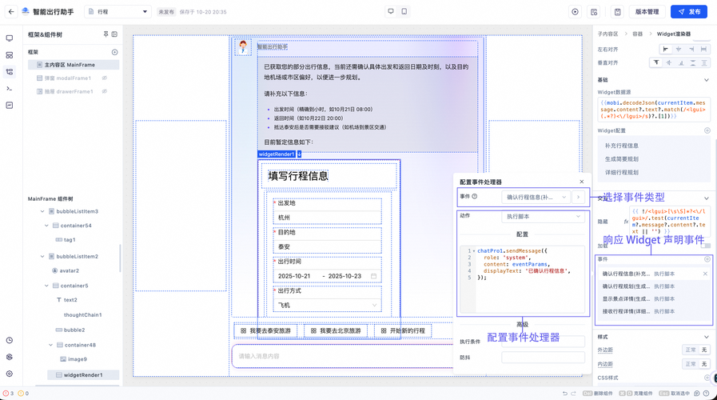Select 主内容区 MainFrame in tree
This screenshot has height=400, width=717.
[74, 65]
